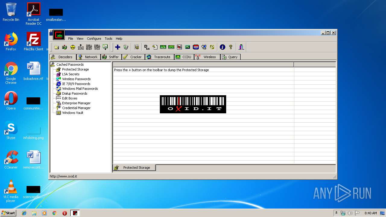Screen dimensions: 386x217
Task: Open the Help menu
Action: coord(119,39)
